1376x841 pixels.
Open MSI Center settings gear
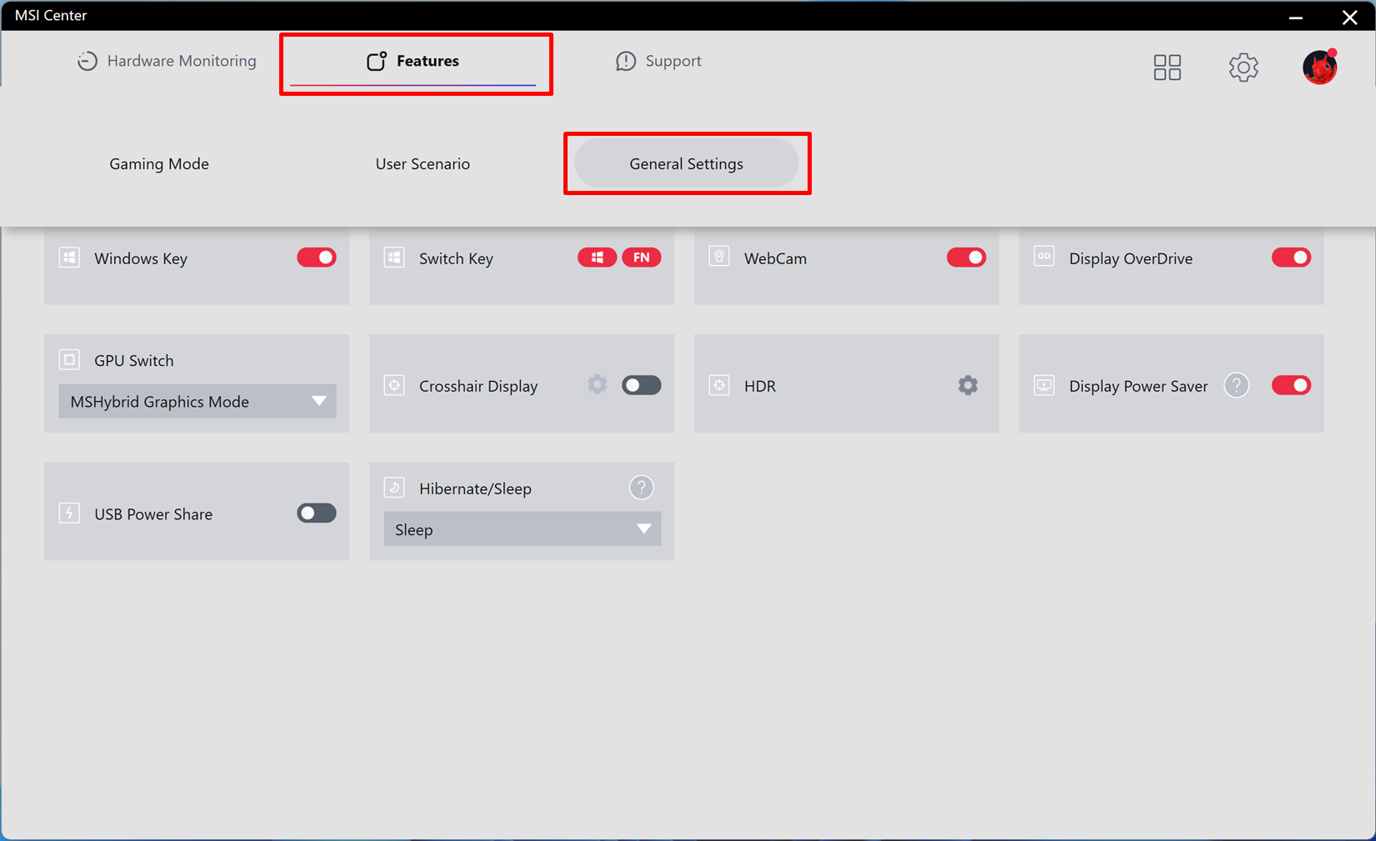tap(1243, 68)
